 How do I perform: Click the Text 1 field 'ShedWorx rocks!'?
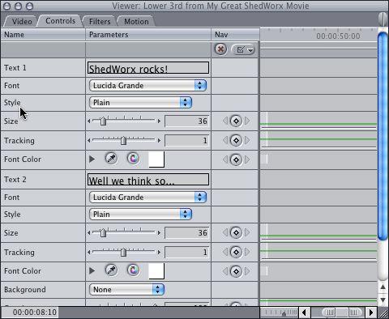click(148, 68)
